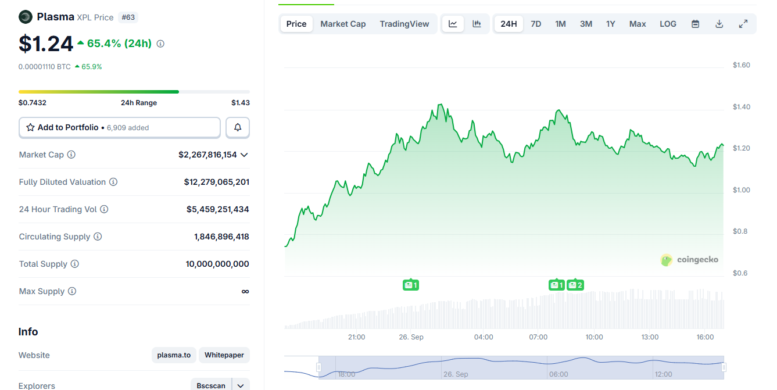Screen dimensions: 777x390
Task: Toggle logarithmic scale with LOG
Action: click(x=667, y=23)
